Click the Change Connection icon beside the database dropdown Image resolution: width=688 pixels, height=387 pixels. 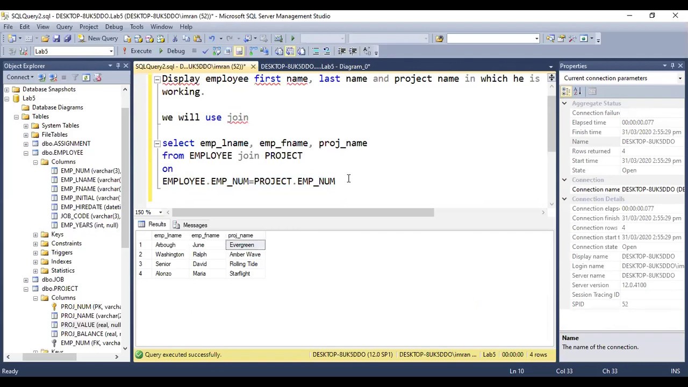pyautogui.click(x=23, y=51)
